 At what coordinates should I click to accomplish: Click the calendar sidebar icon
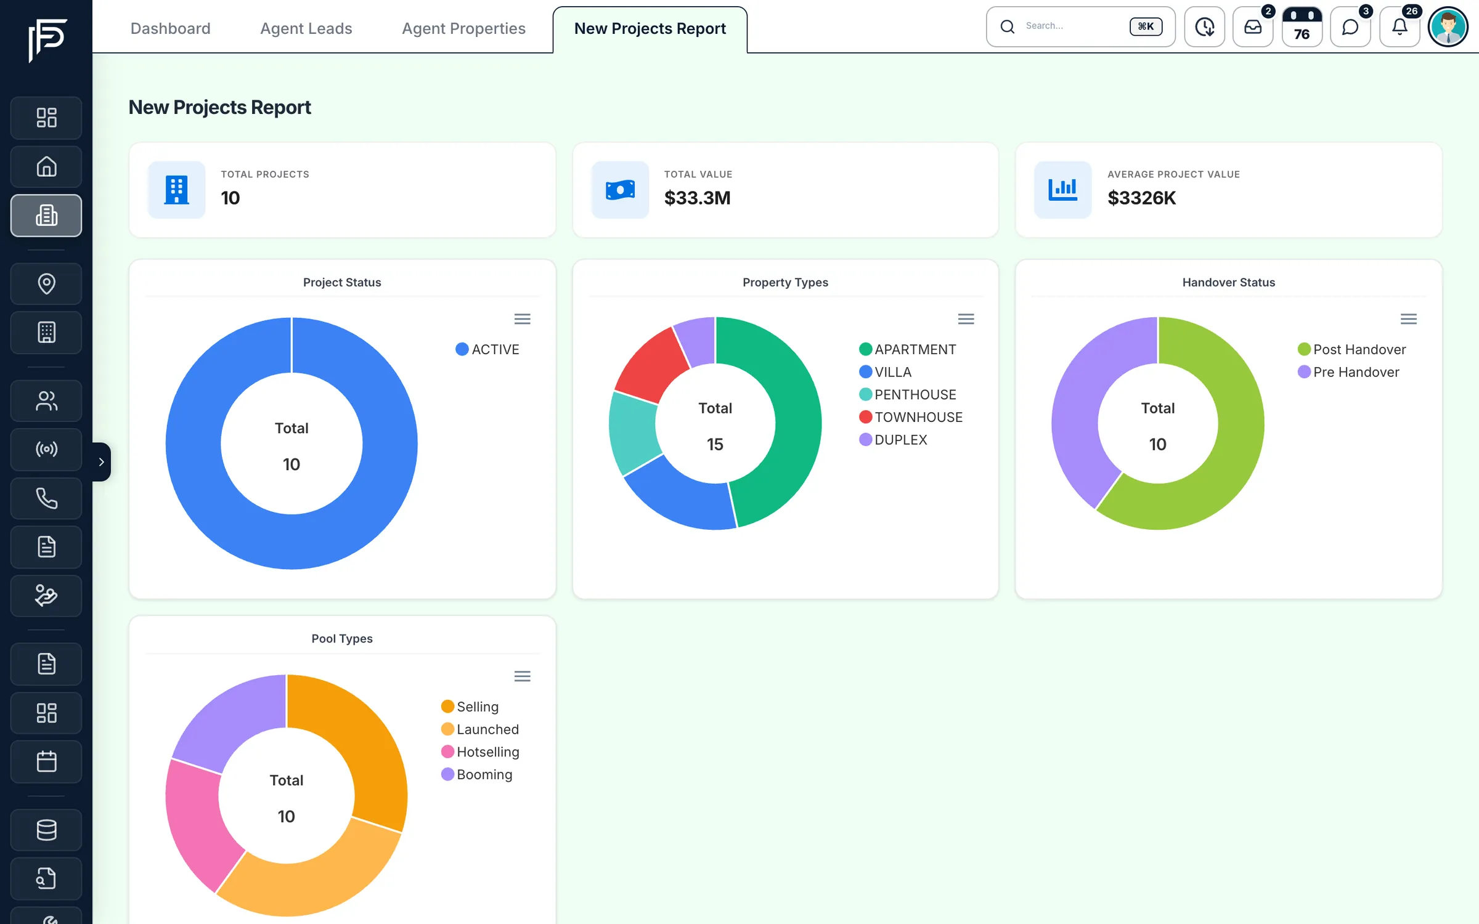coord(46,762)
